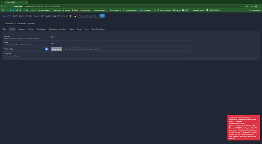
Task: Open 'weitere Lesezeichen' bookmark folder
Action: pos(130,10)
